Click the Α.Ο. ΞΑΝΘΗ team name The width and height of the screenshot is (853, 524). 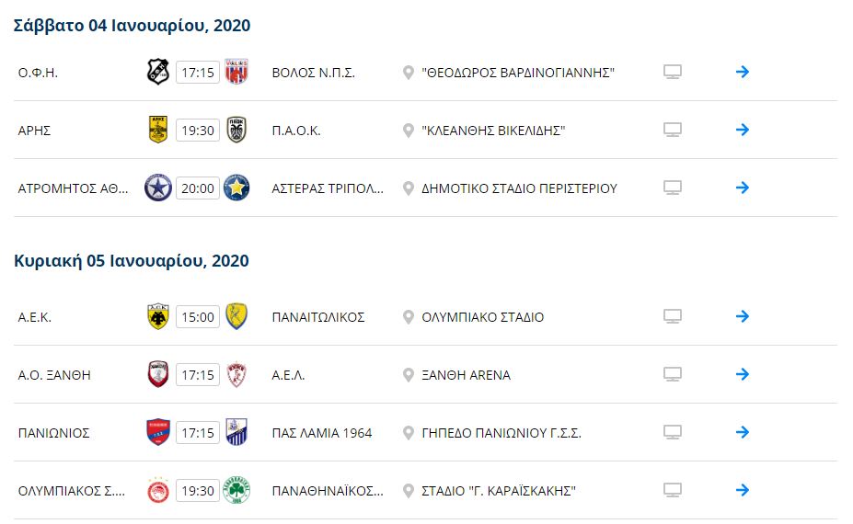tap(54, 375)
